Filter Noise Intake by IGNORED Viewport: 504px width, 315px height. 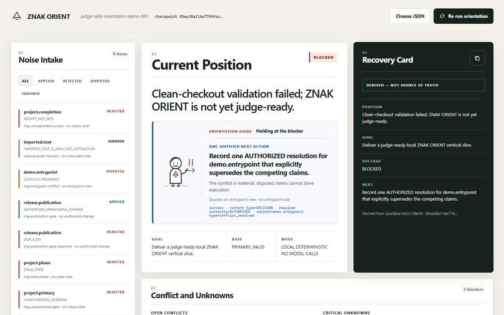[x=31, y=94]
